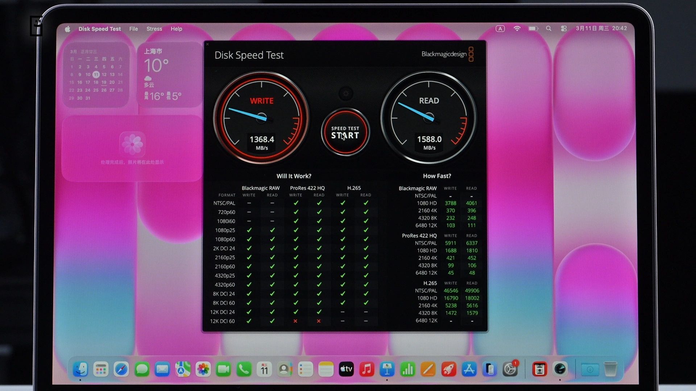This screenshot has height=391, width=696.
Task: Click the READ speed gauge
Action: (429, 117)
